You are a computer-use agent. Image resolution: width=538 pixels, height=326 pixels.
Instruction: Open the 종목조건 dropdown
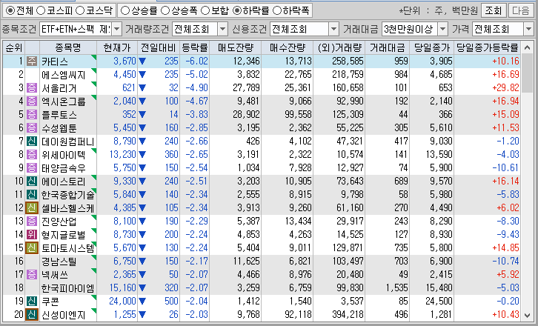click(x=116, y=29)
